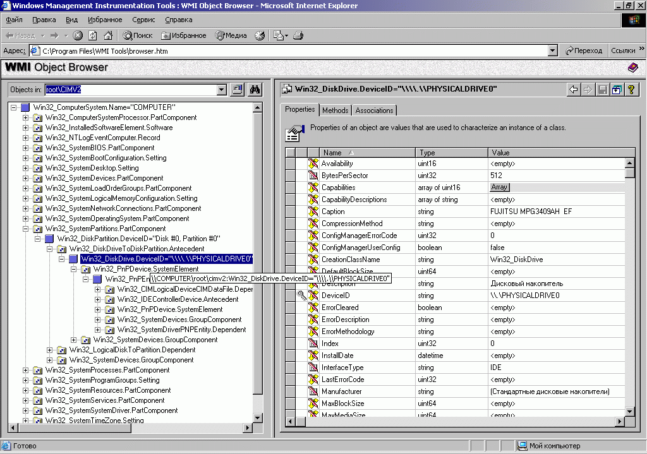Click the question mark help icon
Viewport: 647px width, 454px height.
(x=631, y=89)
